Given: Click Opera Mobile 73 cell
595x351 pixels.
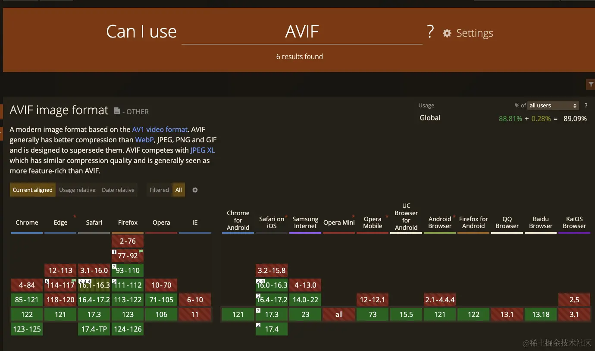Looking at the screenshot, I should [373, 314].
